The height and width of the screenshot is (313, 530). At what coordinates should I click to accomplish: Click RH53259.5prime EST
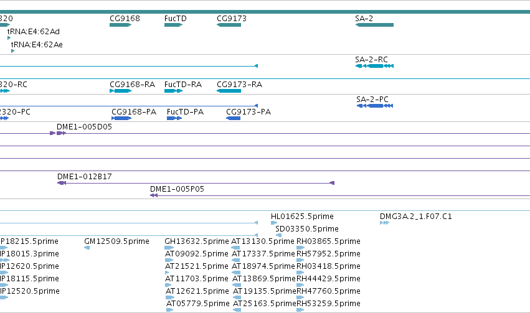pyautogui.click(x=300, y=310)
